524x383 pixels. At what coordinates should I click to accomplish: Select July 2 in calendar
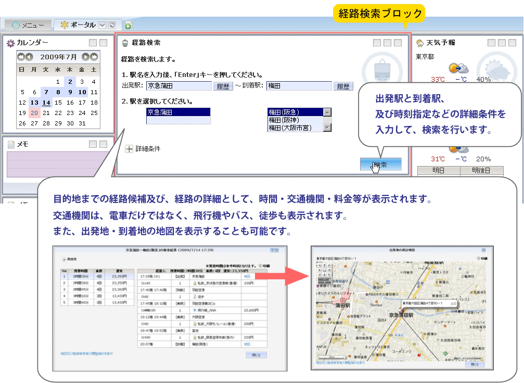pyautogui.click(x=70, y=82)
